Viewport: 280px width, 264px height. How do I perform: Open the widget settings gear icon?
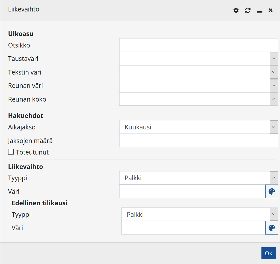coord(236,10)
